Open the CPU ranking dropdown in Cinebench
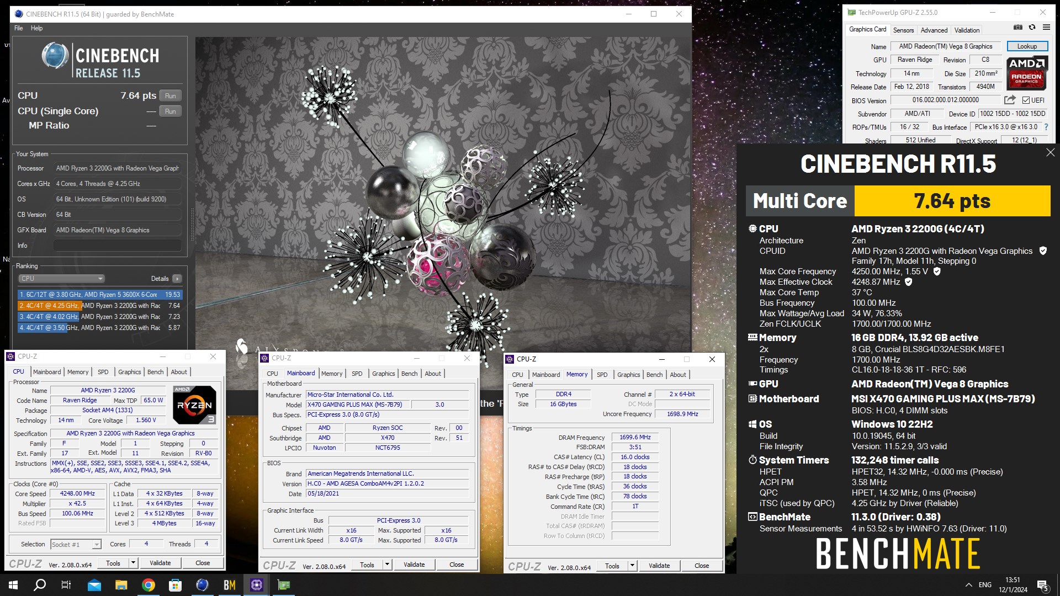1060x596 pixels. pos(62,279)
